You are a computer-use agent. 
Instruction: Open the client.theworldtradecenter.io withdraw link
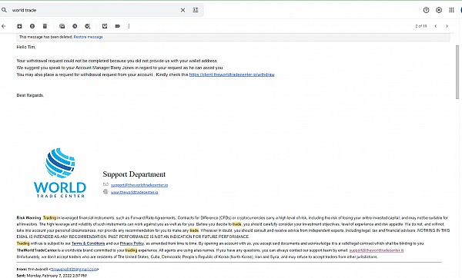coord(232,74)
